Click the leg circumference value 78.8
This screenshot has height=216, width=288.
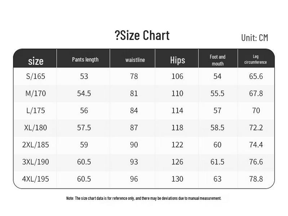256,179
